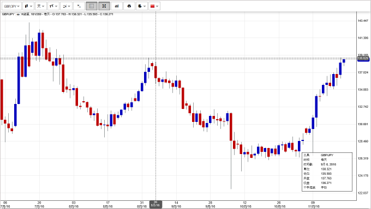The height and width of the screenshot is (209, 371).
Task: Click the 31 8月/16 date label
Action: click(142, 205)
